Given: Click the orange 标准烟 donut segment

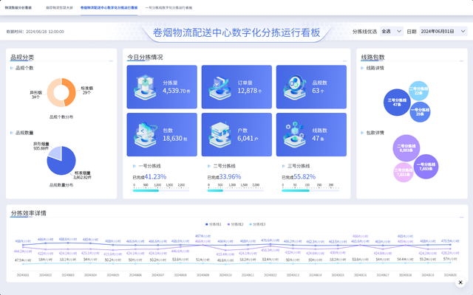Looking at the screenshot, I should (x=72, y=91).
